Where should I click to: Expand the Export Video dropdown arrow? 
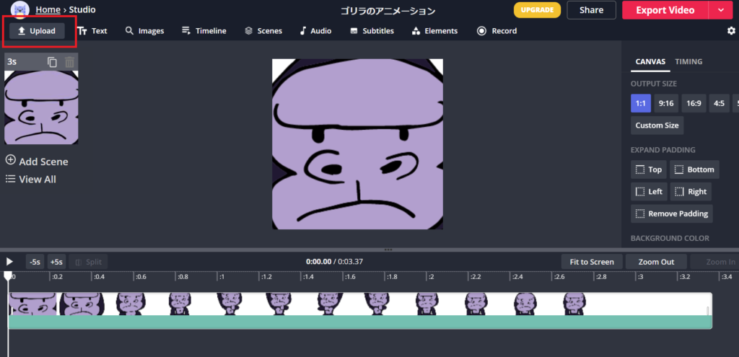pos(721,10)
